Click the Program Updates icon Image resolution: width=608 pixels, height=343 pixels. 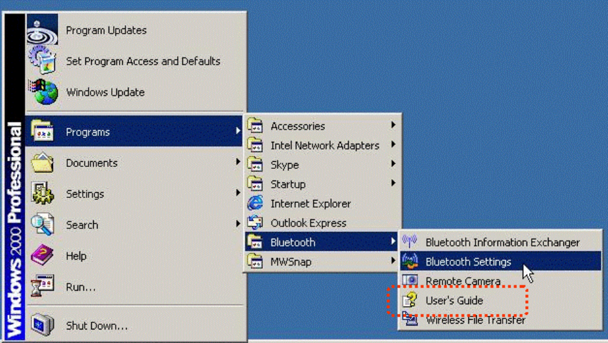point(42,30)
